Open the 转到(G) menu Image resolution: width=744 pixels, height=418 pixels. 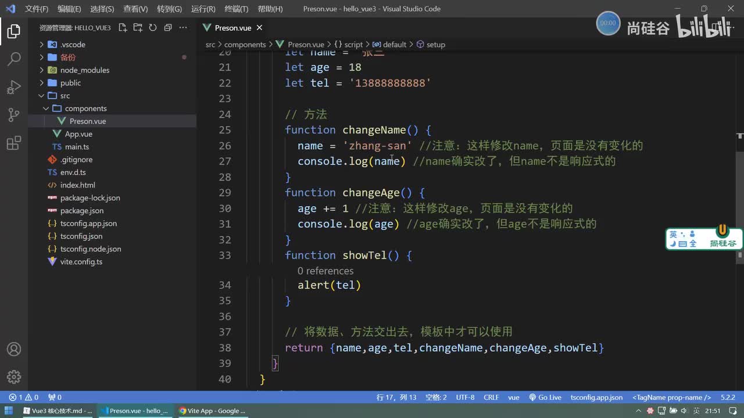[x=169, y=9]
